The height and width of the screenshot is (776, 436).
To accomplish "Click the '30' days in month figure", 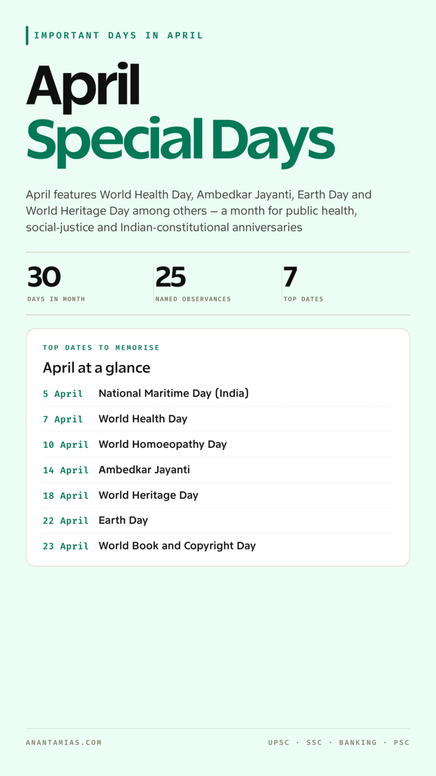I will (44, 277).
